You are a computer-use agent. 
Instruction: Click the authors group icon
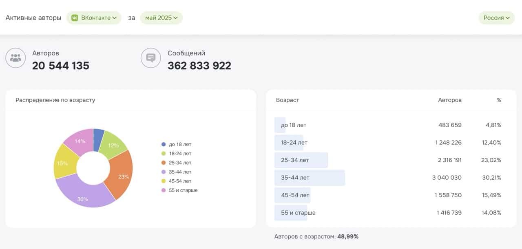(15, 58)
